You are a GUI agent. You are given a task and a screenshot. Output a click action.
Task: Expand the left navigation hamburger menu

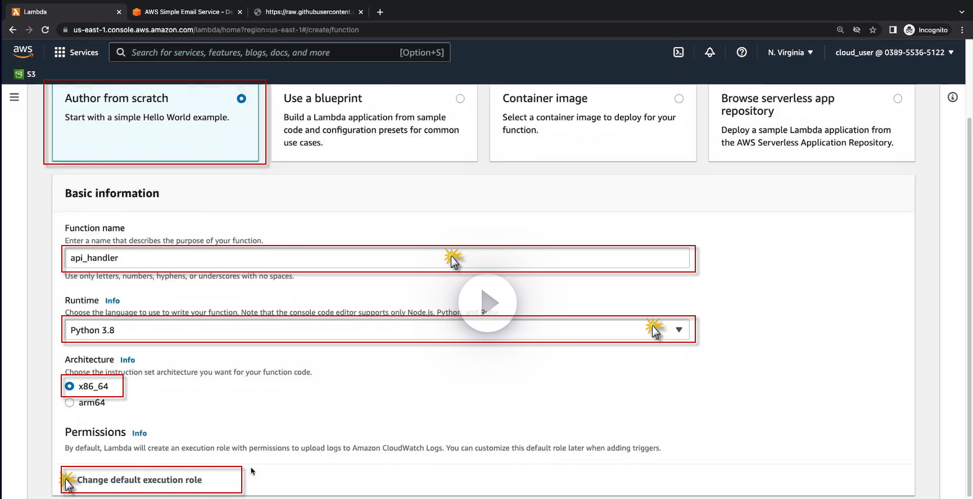click(15, 97)
